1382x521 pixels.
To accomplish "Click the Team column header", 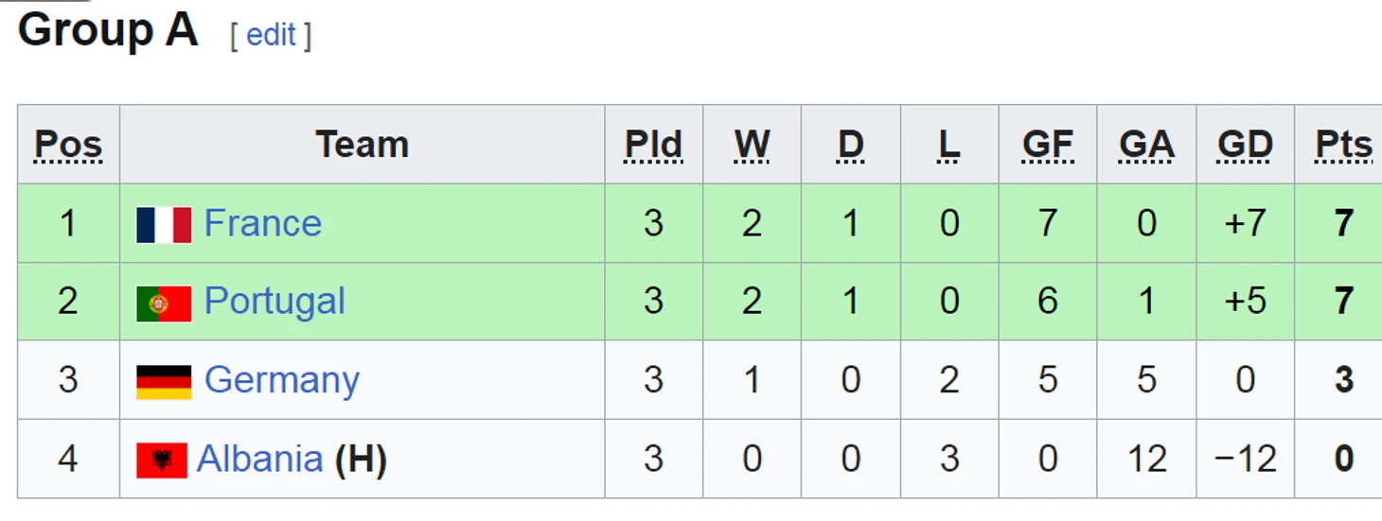I will (363, 145).
